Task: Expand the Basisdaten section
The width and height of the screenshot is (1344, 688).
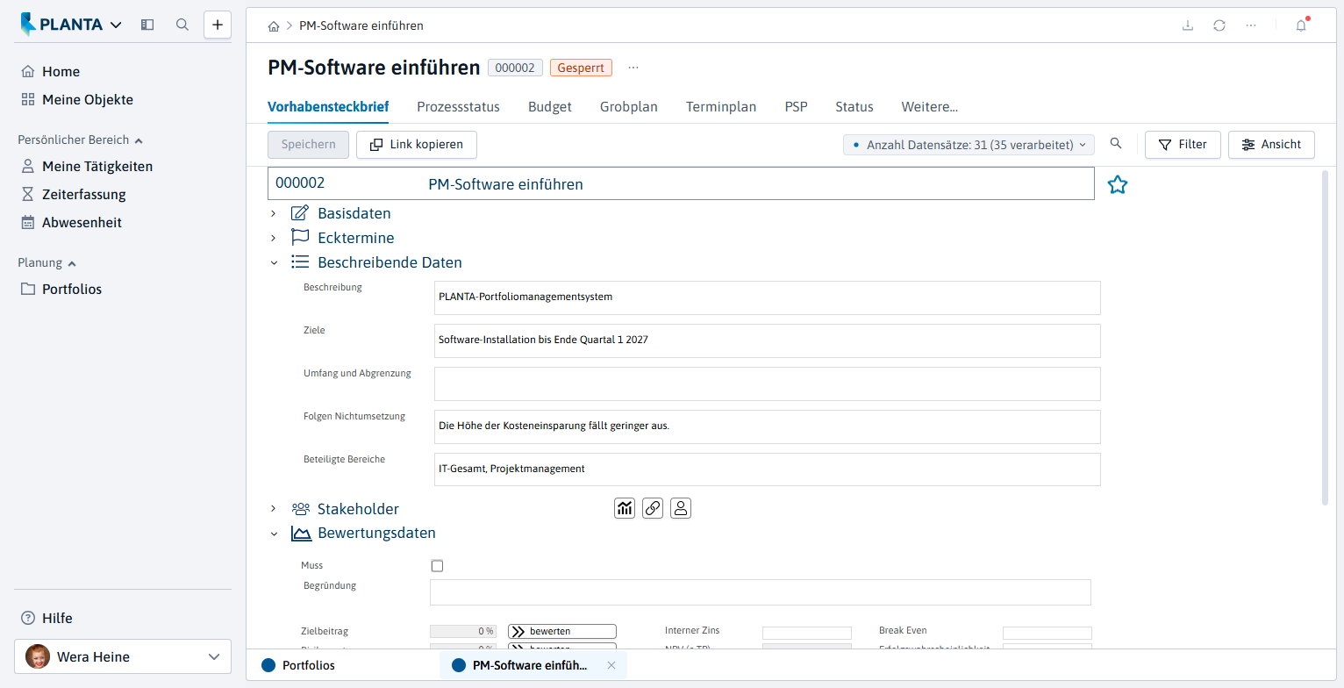Action: coord(274,213)
